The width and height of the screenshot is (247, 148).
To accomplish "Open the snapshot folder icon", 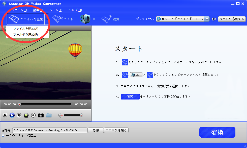I will click(x=49, y=115).
